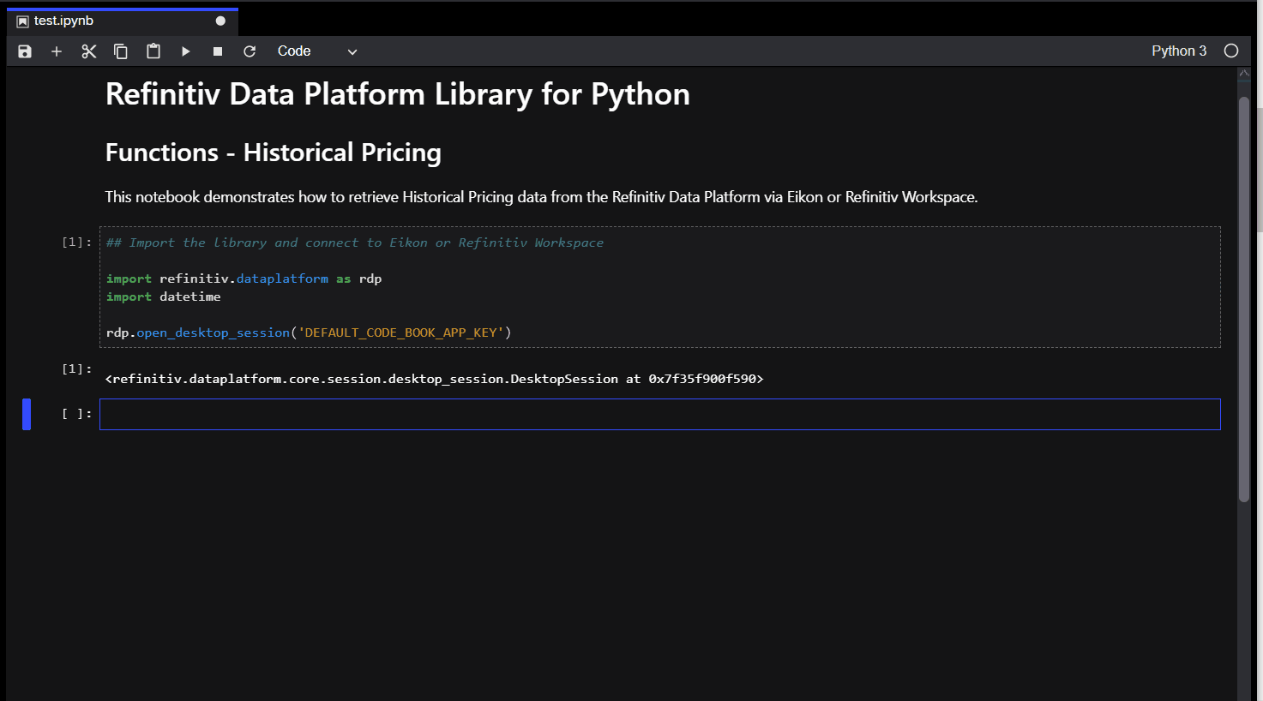Copy the selected cell
Viewport: 1263px width, 701px height.
click(x=121, y=51)
